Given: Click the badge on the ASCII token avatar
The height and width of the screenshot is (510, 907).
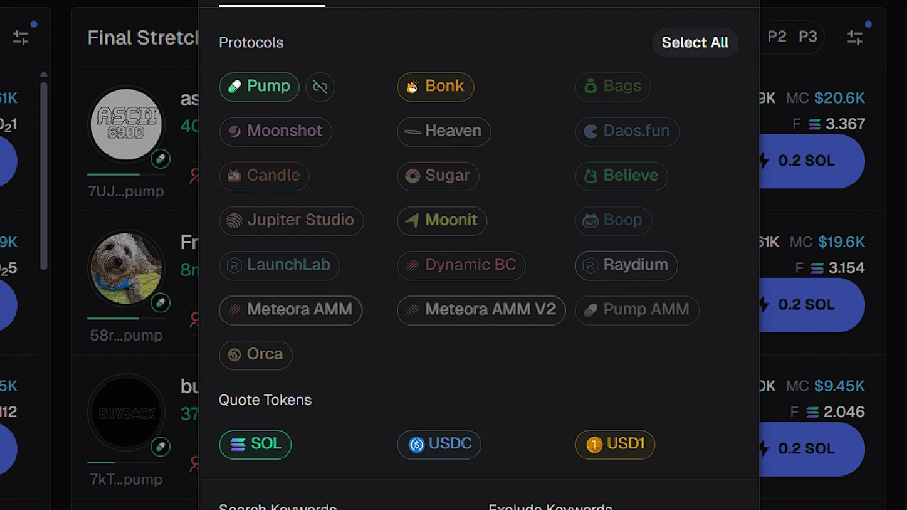Looking at the screenshot, I should [x=161, y=159].
